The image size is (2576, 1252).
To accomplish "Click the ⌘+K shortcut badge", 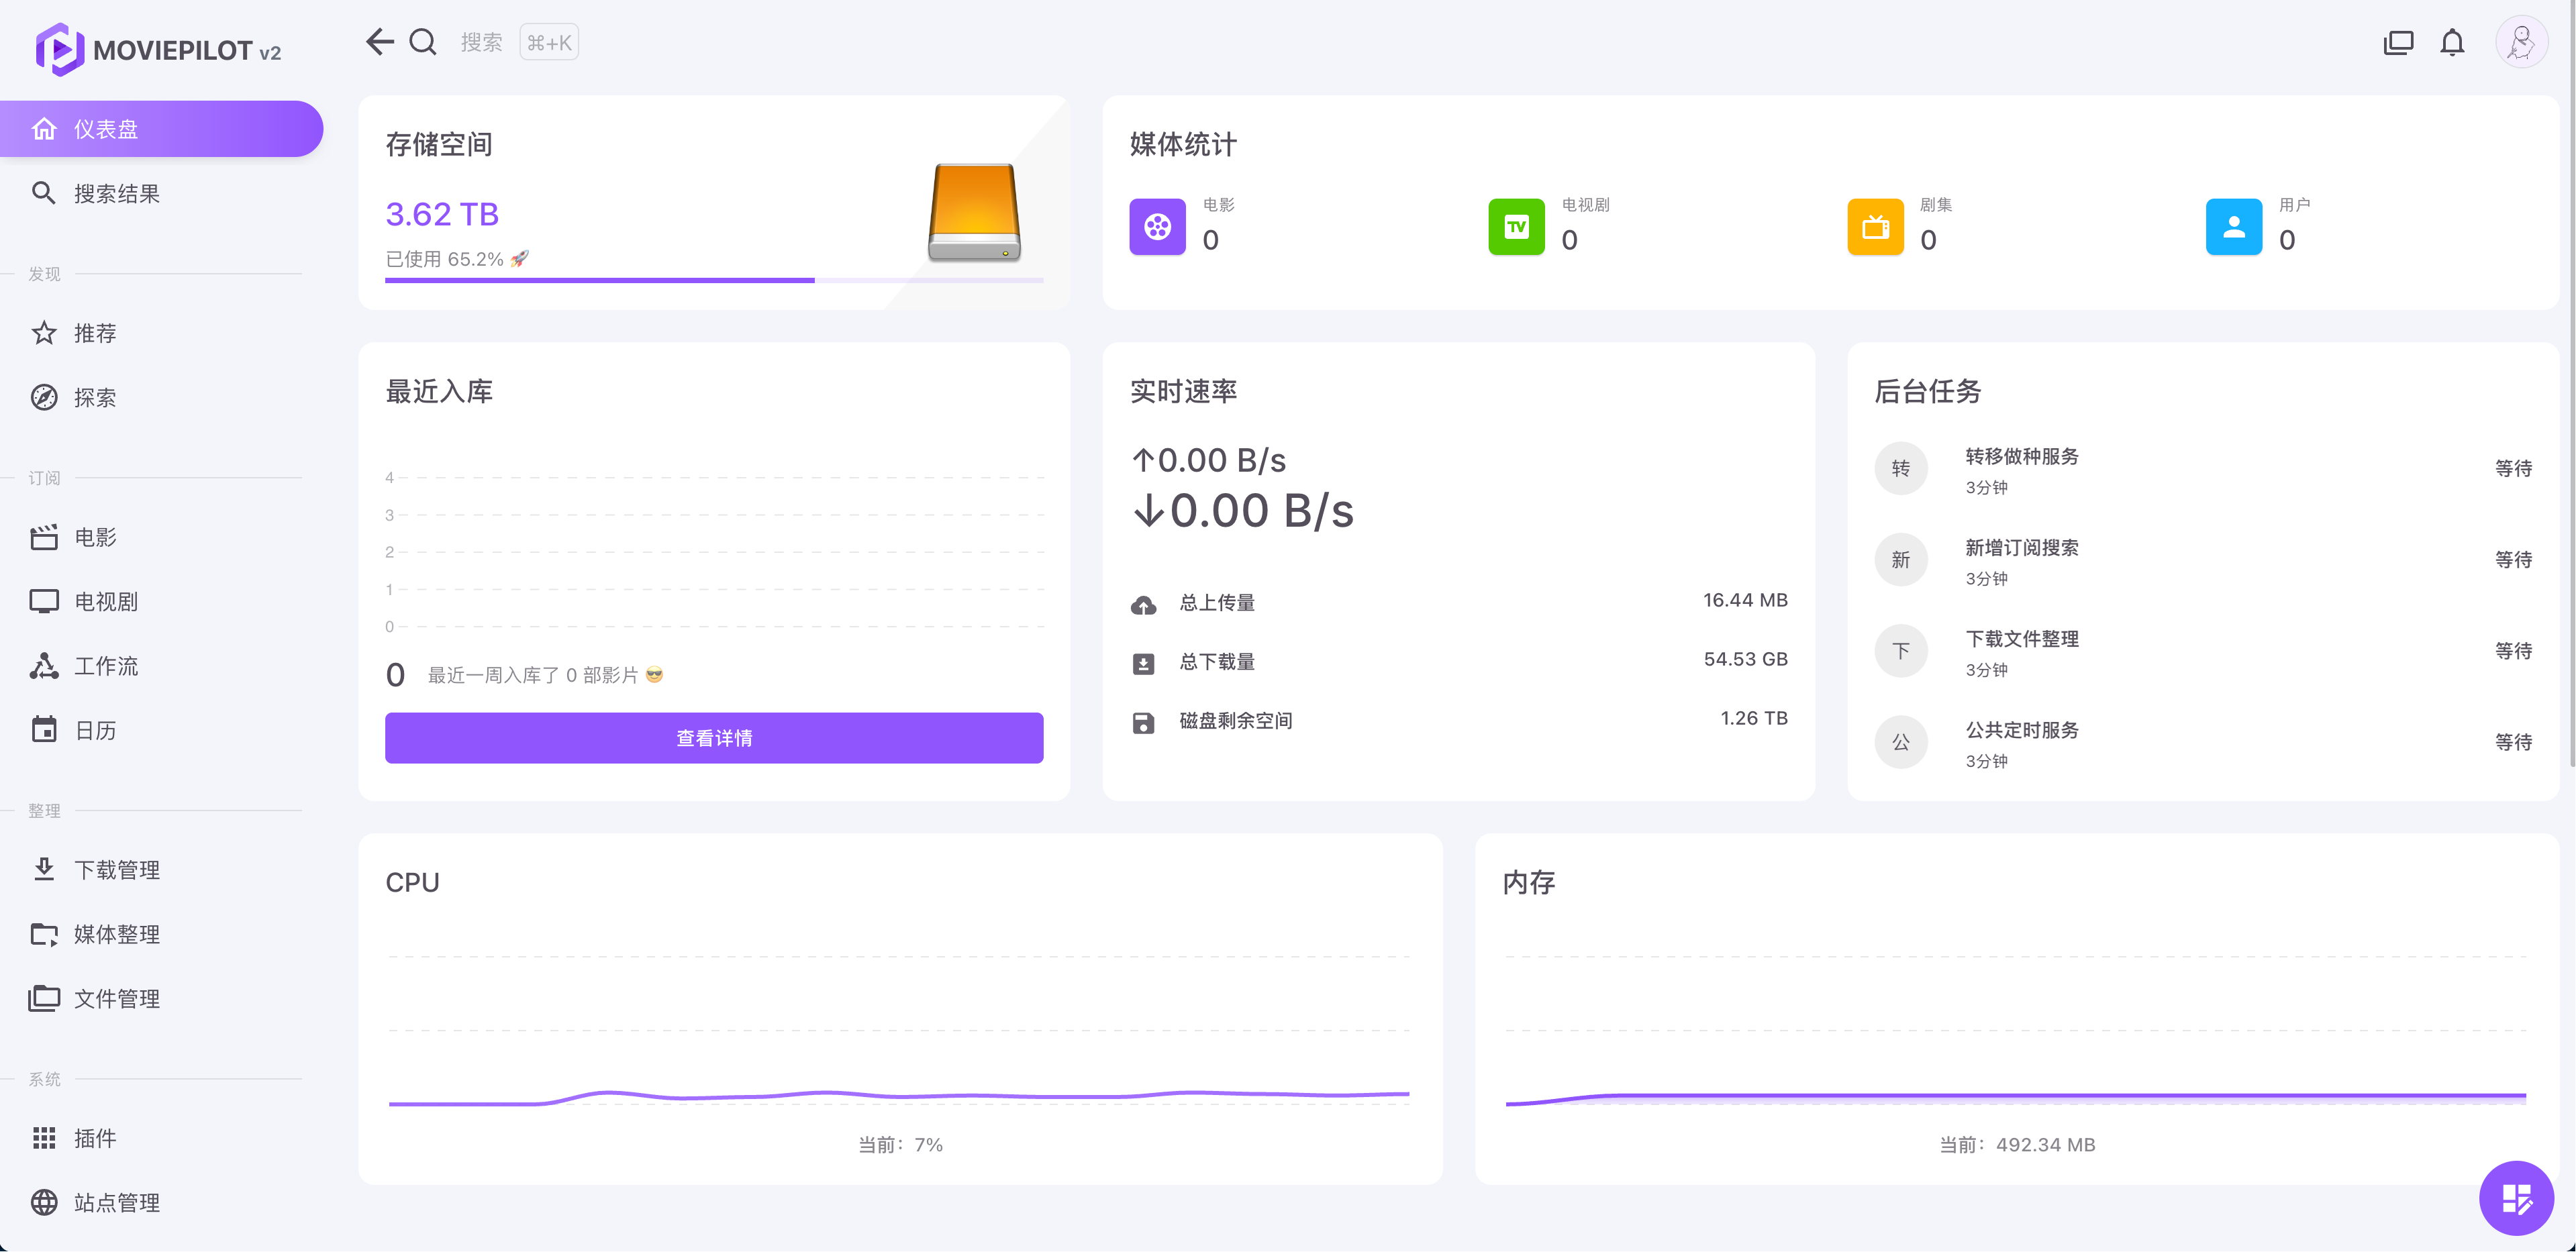I will click(549, 43).
